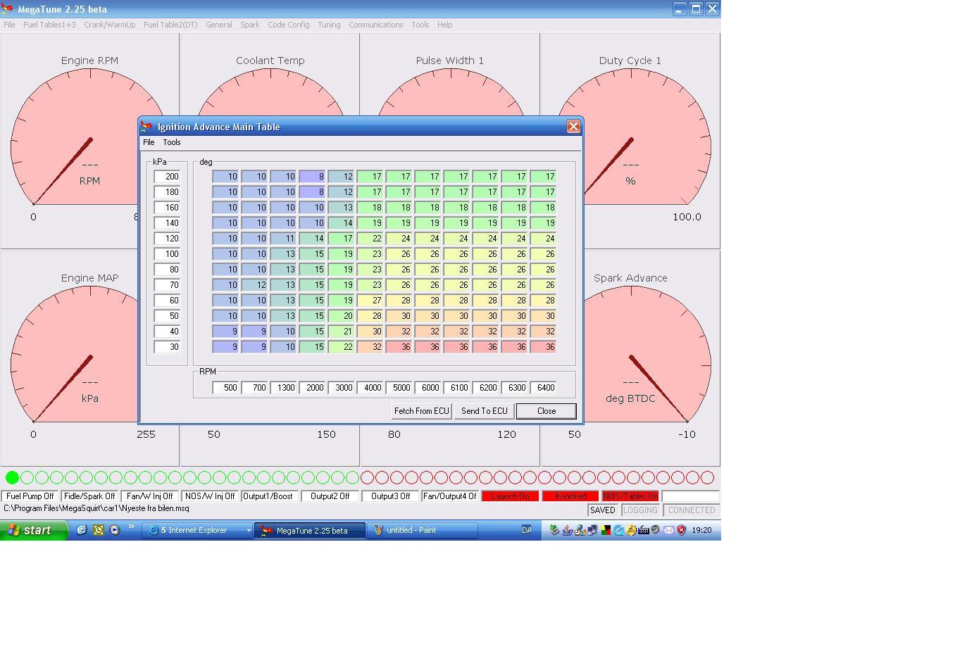Select the 12 cell in 70 kPa row
Screen dimensions: 974x649
click(254, 285)
